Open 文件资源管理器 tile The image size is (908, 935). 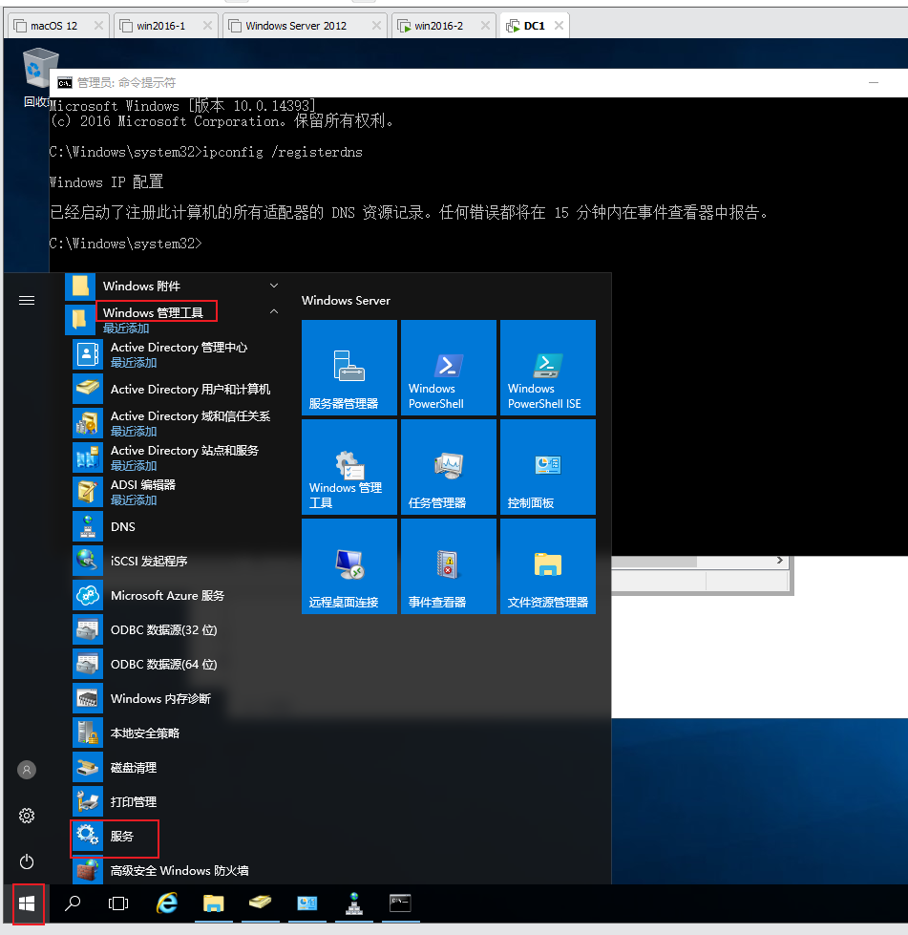[548, 566]
